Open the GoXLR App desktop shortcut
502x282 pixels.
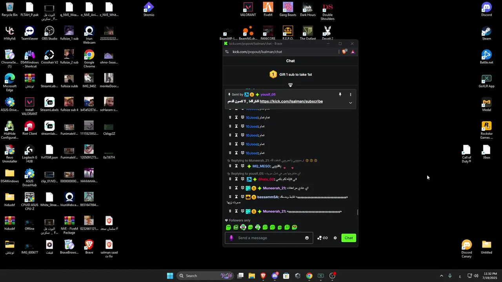[x=486, y=81]
